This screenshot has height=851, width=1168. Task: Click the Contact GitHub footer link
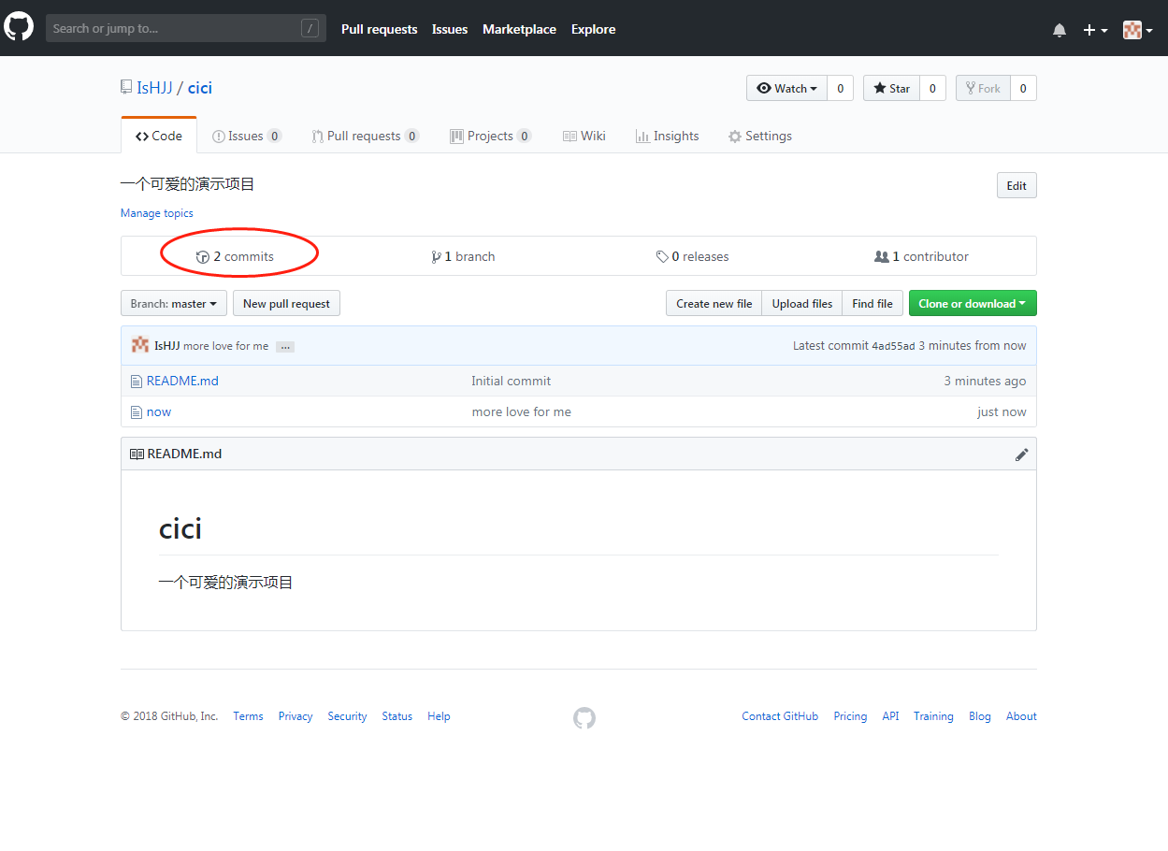tap(780, 716)
